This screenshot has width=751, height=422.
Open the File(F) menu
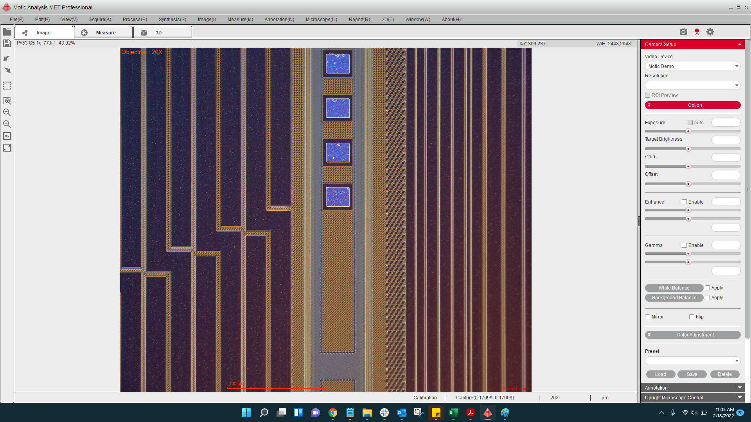[x=16, y=20]
